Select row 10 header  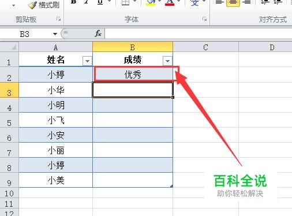point(9,193)
